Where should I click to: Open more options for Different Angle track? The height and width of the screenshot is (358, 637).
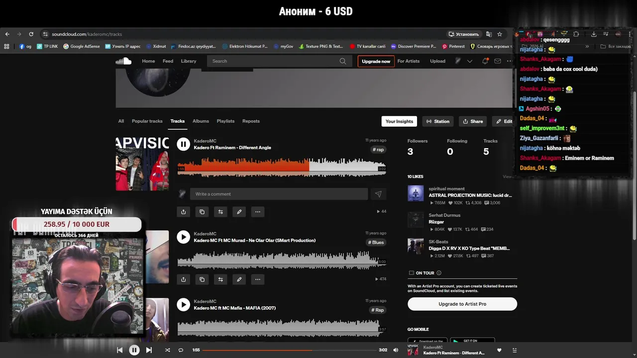pyautogui.click(x=258, y=212)
